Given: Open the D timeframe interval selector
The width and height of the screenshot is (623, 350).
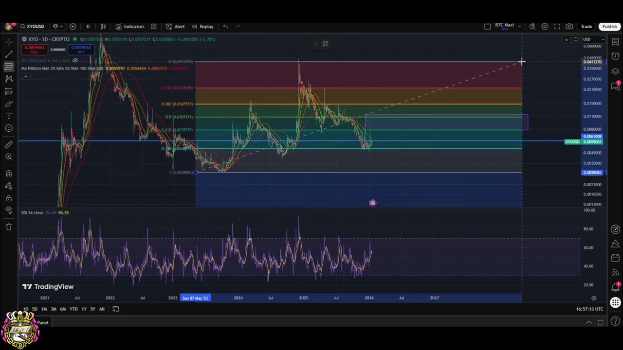Looking at the screenshot, I should tap(88, 26).
